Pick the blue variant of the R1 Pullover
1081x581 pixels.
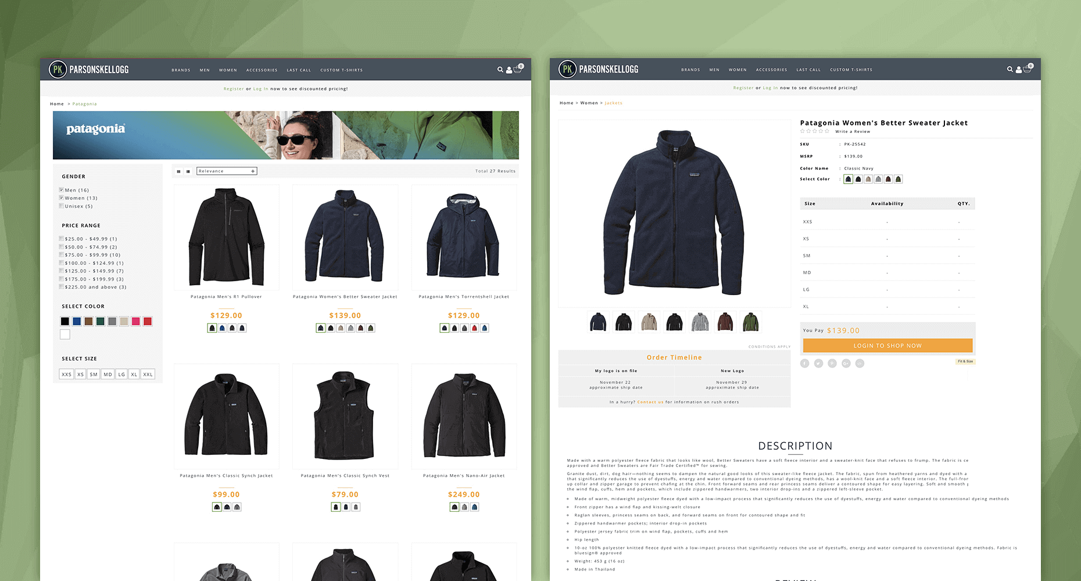click(x=222, y=328)
